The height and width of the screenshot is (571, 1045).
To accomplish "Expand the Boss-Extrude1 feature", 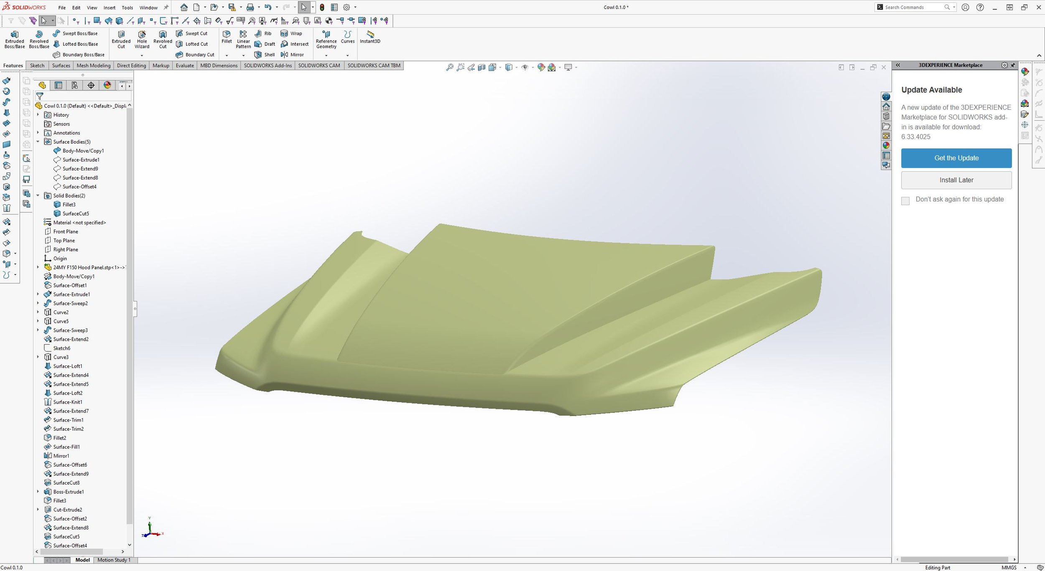I will pos(38,492).
